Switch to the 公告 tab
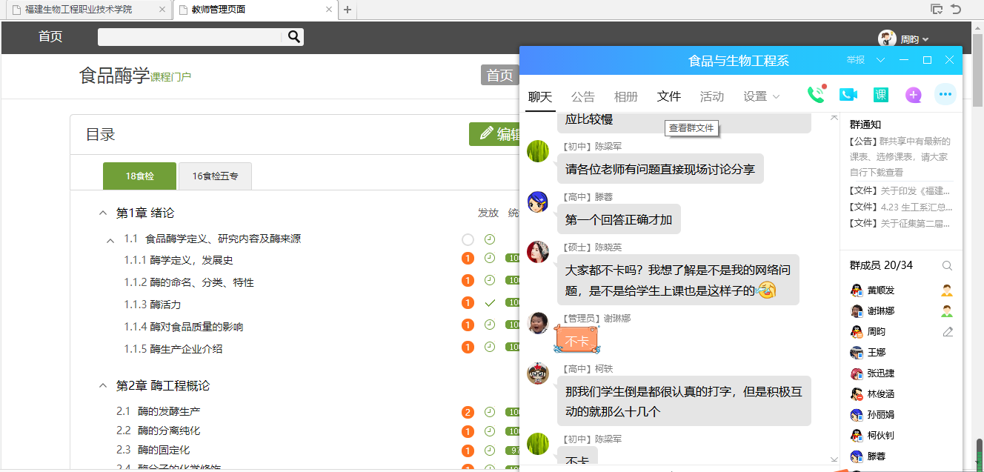 coord(582,96)
